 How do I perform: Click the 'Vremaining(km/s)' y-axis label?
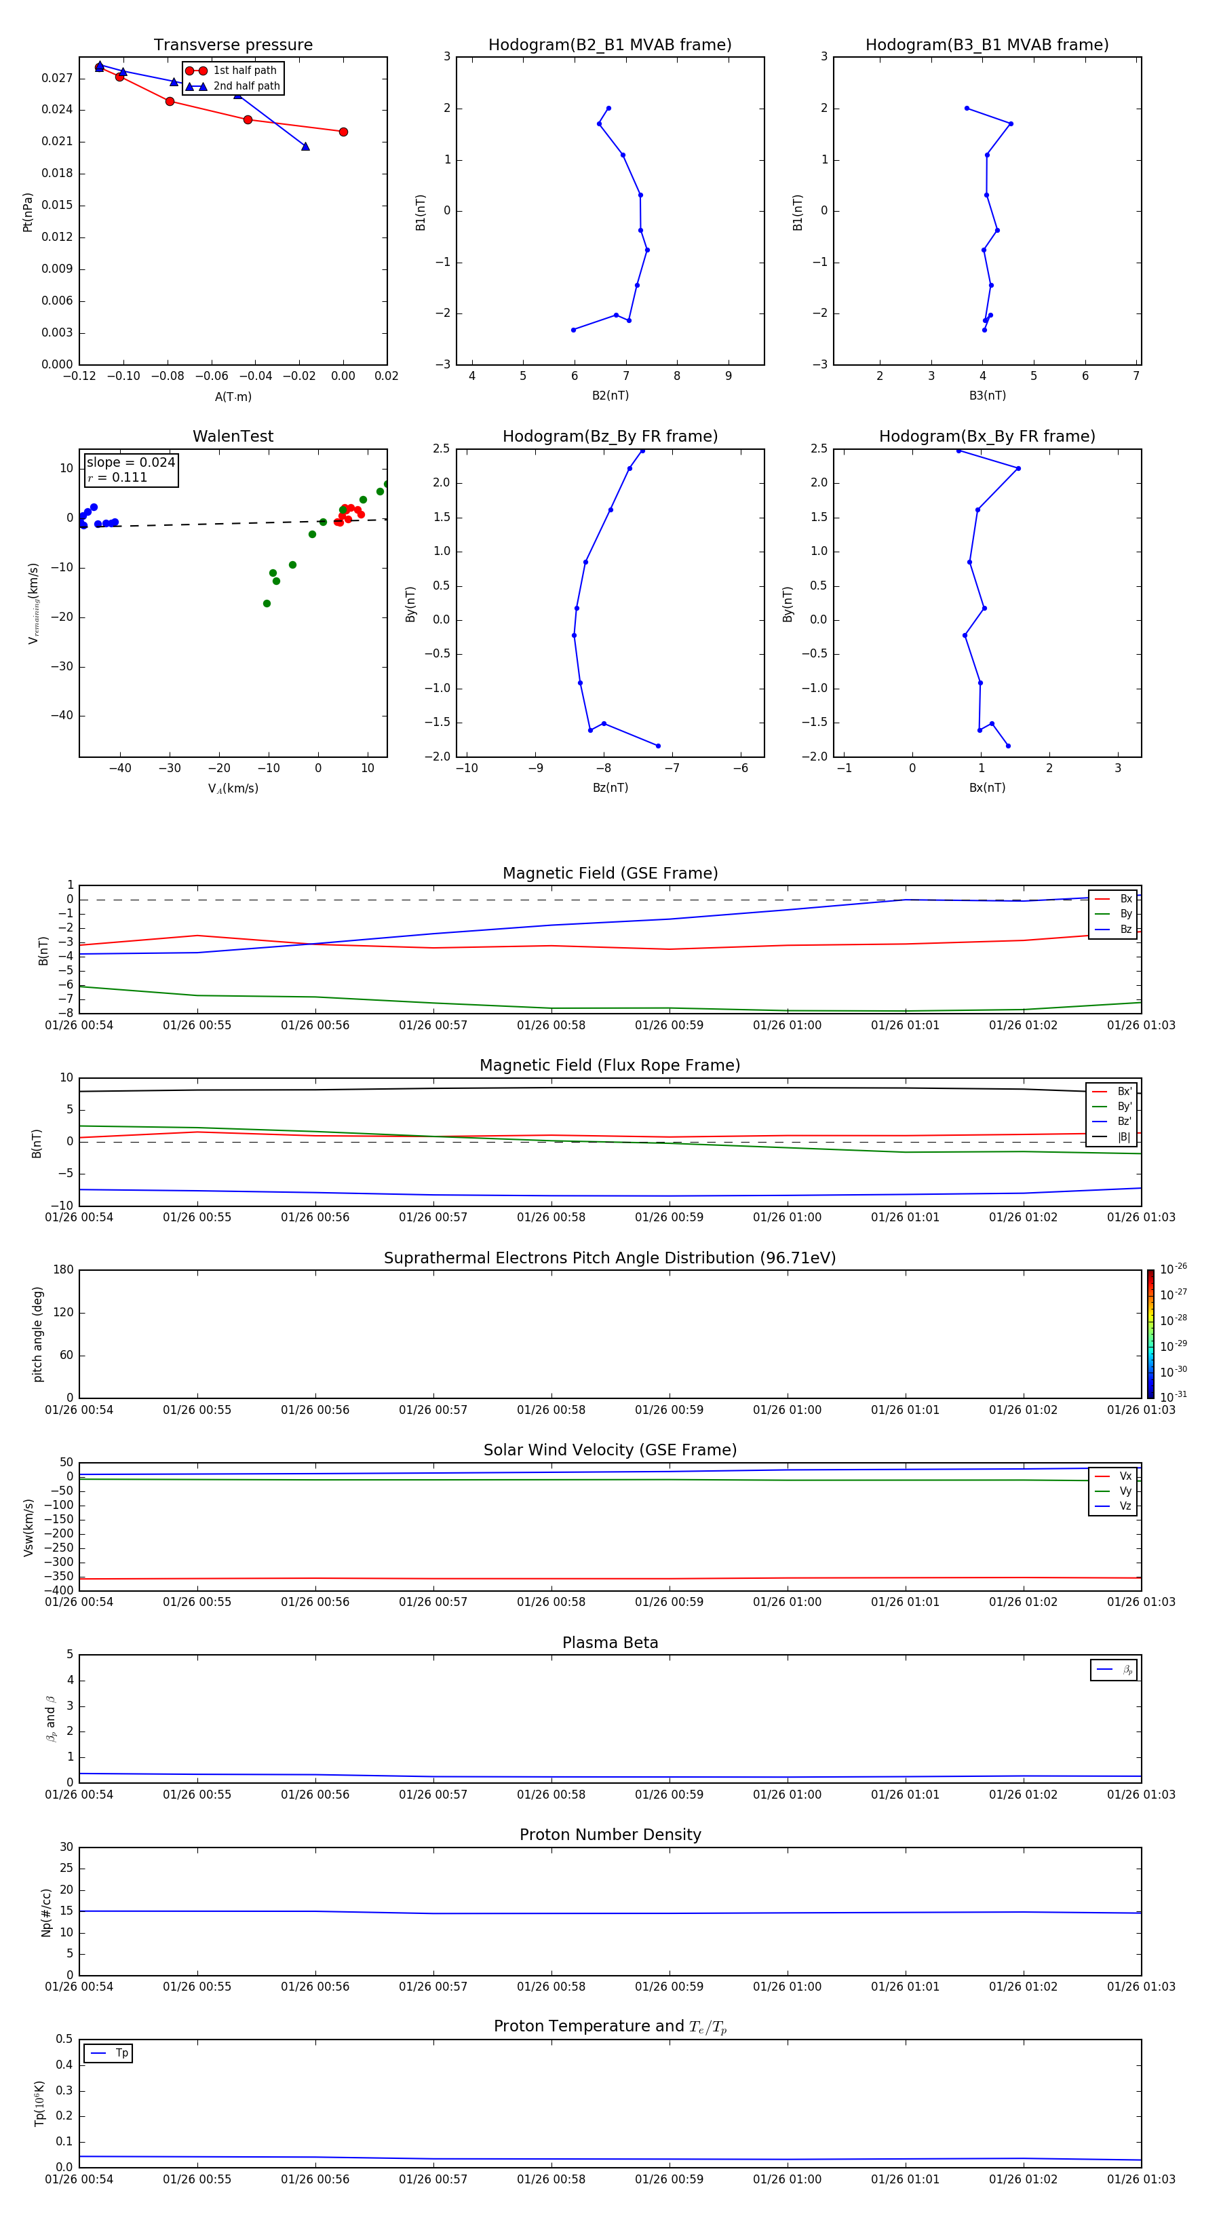[34, 603]
